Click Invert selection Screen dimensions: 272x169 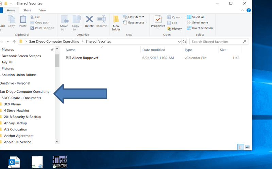tap(200, 28)
